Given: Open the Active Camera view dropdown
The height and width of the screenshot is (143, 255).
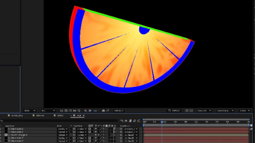Looking at the screenshot, I should [225, 111].
